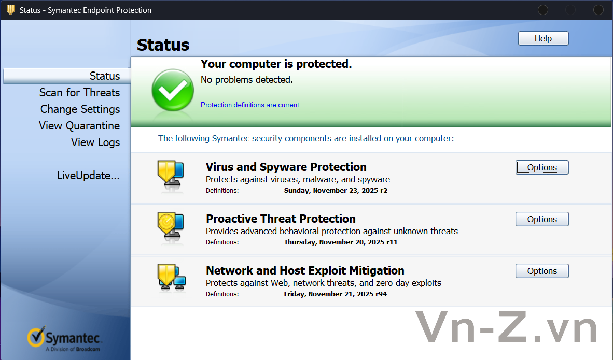Open the 'Protection definitions are current' link
The width and height of the screenshot is (613, 360).
coord(249,105)
